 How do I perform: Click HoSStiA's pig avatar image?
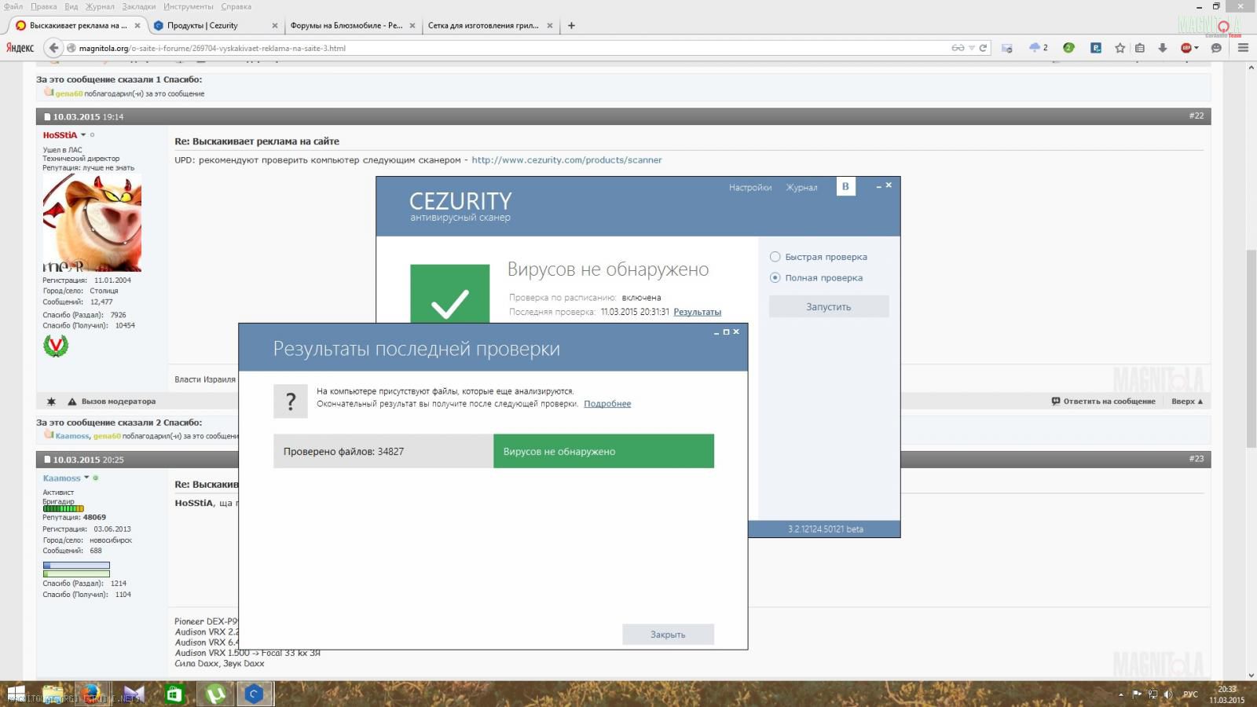(92, 223)
